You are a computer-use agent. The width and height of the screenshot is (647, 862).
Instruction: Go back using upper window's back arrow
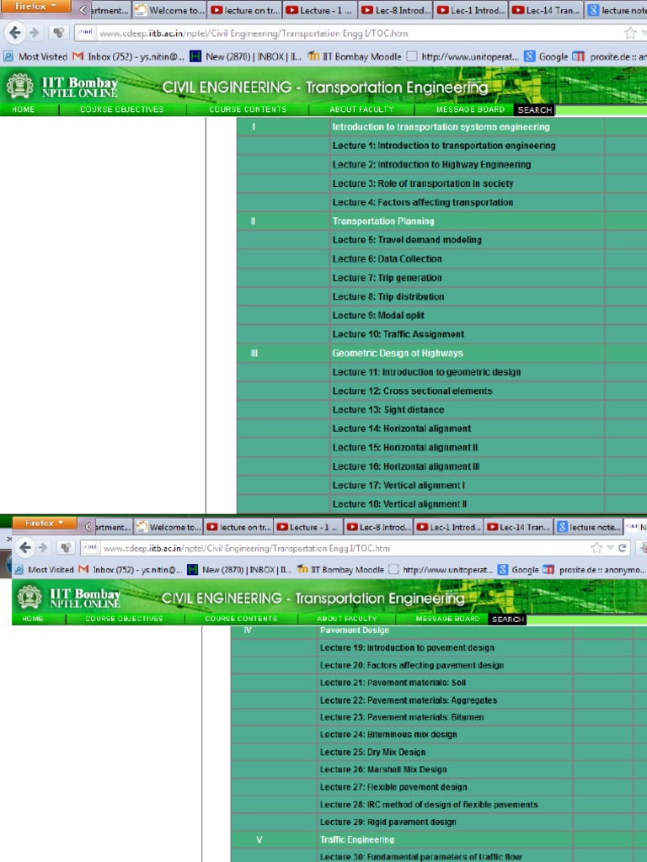tap(15, 33)
